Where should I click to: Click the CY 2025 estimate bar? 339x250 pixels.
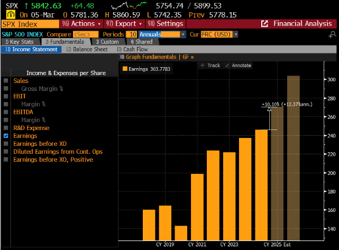point(277,173)
